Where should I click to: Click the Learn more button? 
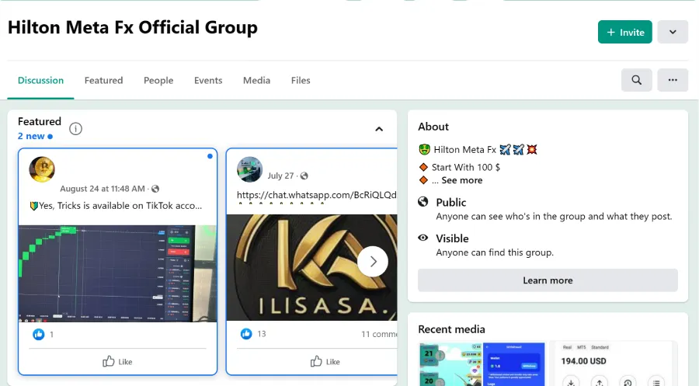pyautogui.click(x=548, y=280)
